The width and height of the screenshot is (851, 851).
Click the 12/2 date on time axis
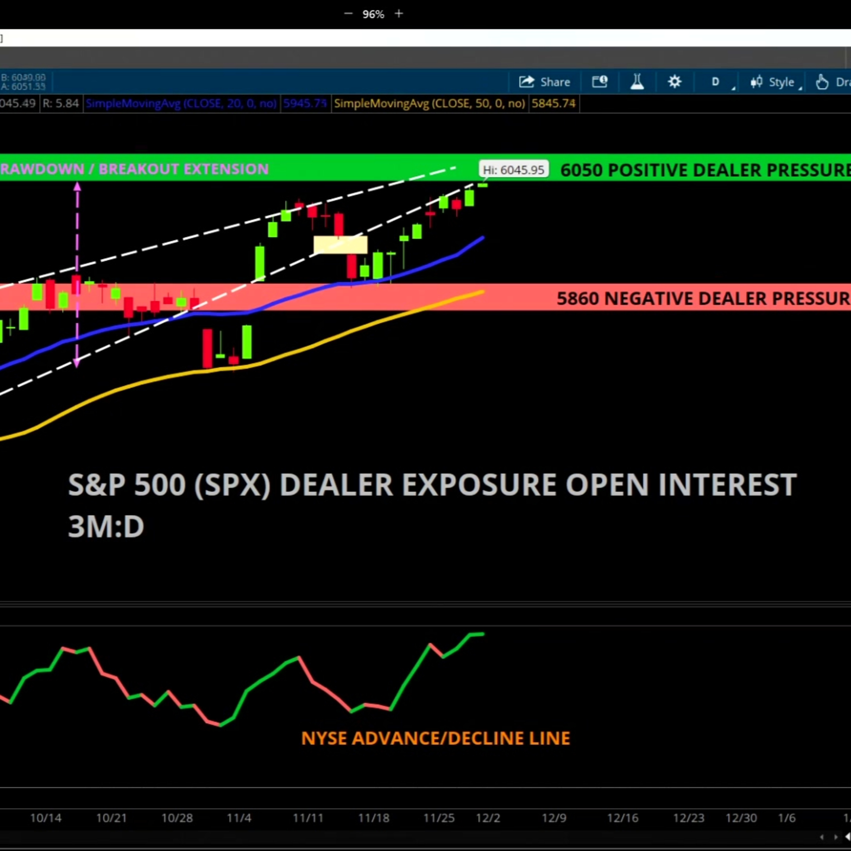click(x=488, y=818)
